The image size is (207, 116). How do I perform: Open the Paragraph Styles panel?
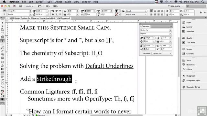point(191,80)
